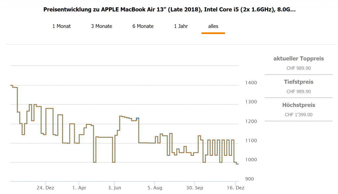Switch to the 1 Monat tab
The image size is (338, 194).
point(61,26)
